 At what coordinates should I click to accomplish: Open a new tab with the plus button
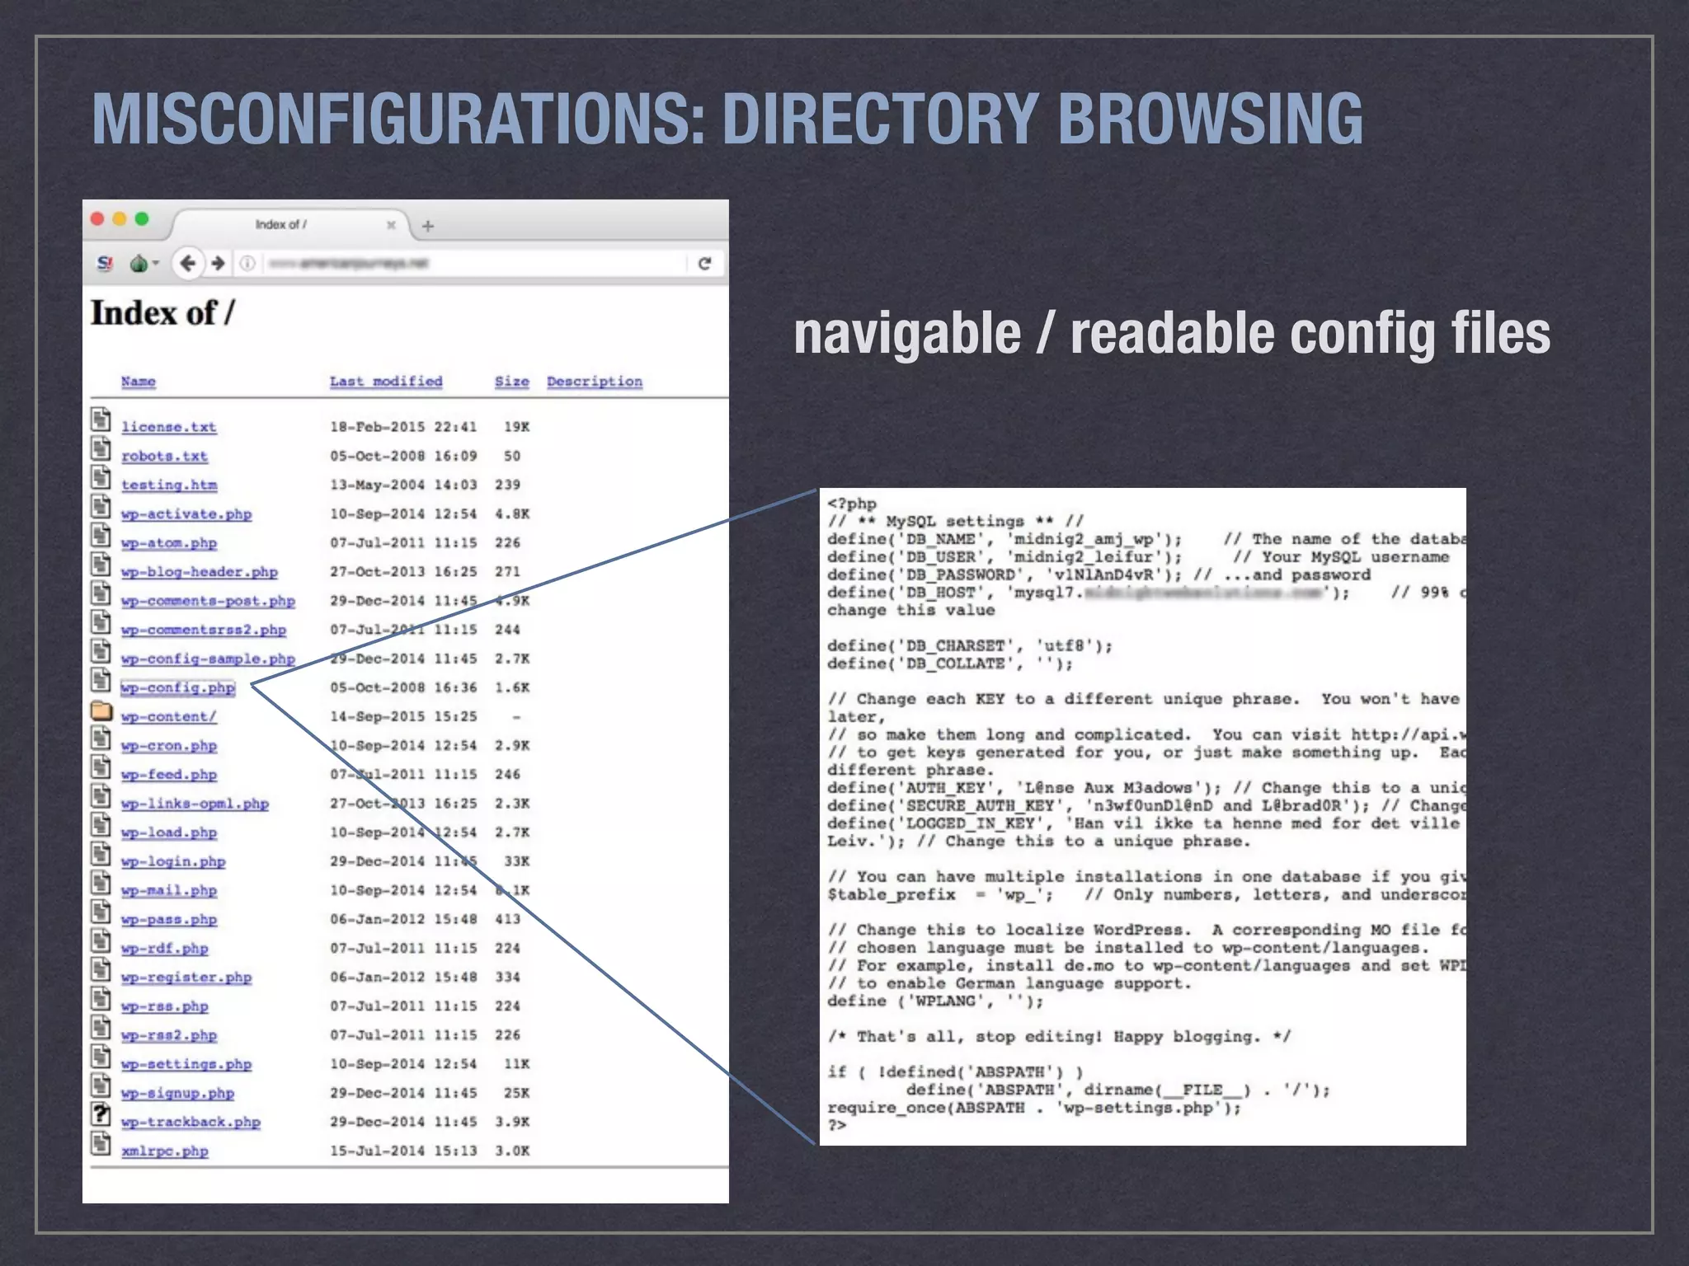click(427, 225)
